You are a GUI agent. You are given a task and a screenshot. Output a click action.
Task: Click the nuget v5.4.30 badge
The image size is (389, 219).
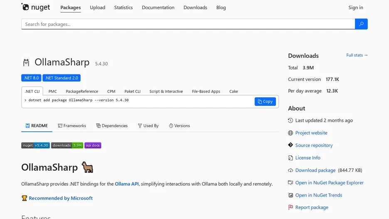point(35,145)
